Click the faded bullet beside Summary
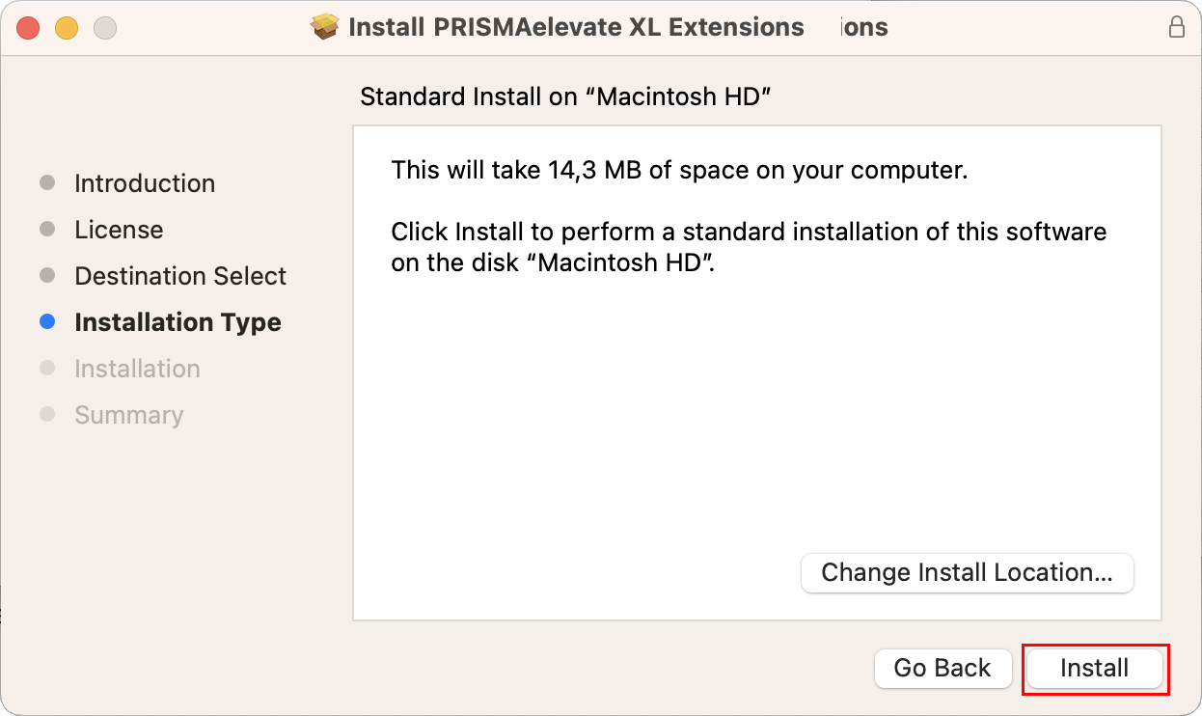 [x=47, y=414]
